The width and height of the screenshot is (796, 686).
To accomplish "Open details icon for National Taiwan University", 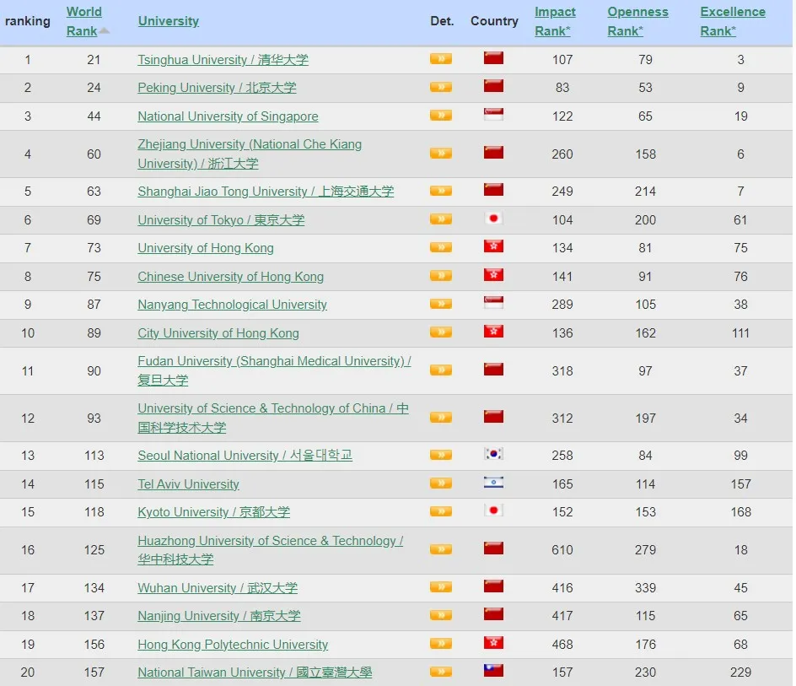I will point(441,672).
